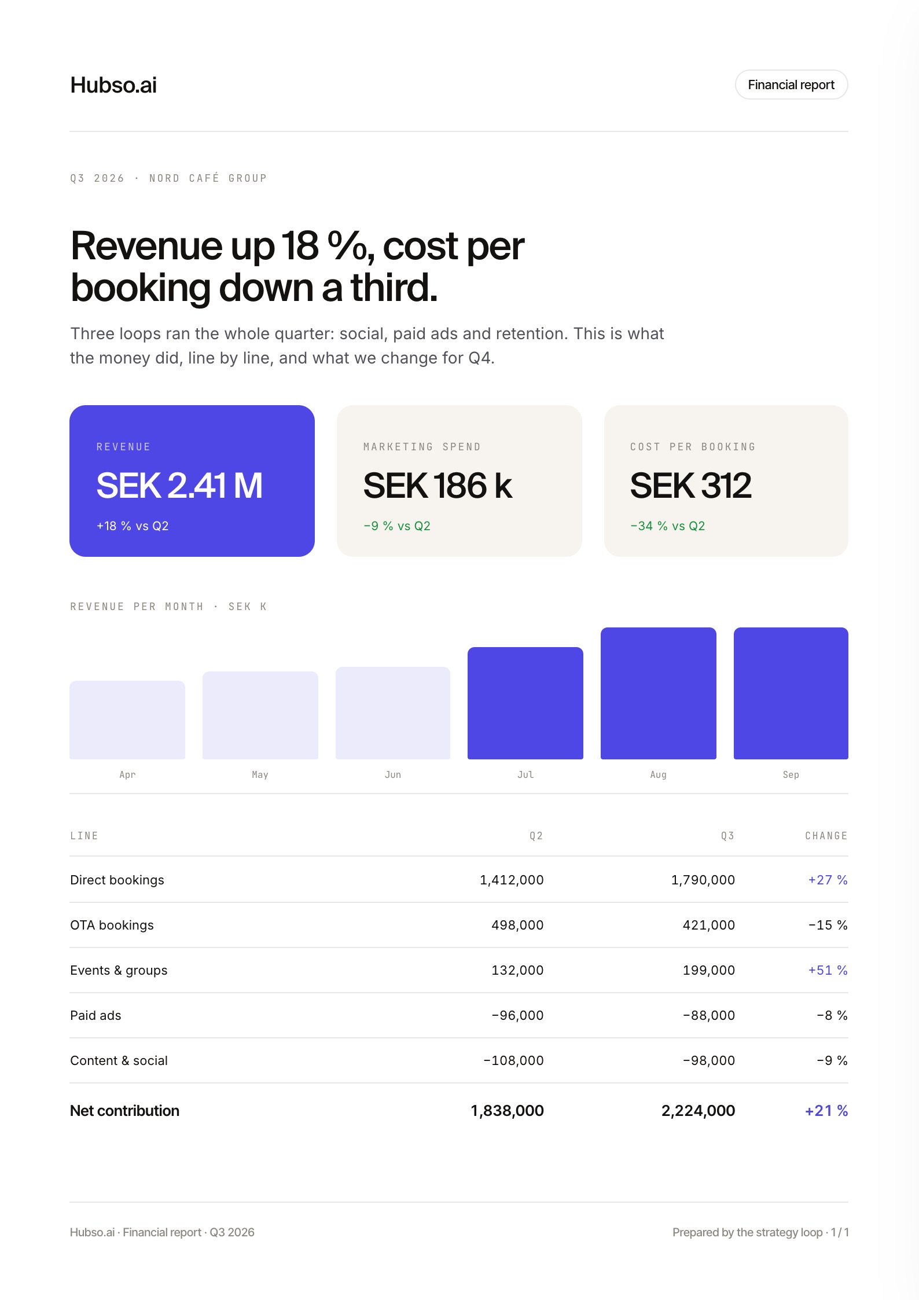The width and height of the screenshot is (919, 1300).
Task: Click the 'Direct bookings' row label
Action: (117, 880)
